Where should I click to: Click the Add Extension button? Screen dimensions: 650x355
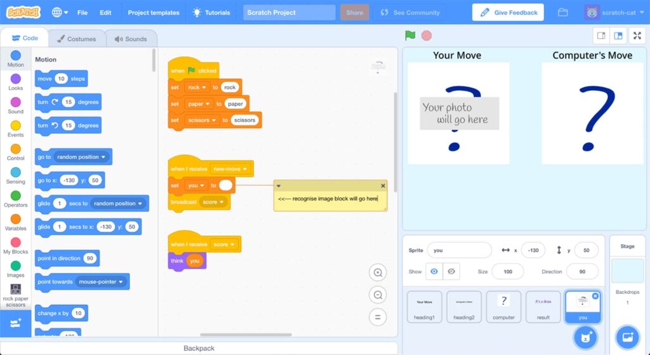pyautogui.click(x=15, y=323)
